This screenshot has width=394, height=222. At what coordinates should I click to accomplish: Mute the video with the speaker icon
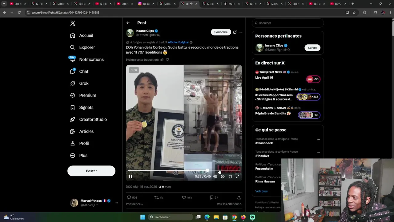(x=215, y=177)
